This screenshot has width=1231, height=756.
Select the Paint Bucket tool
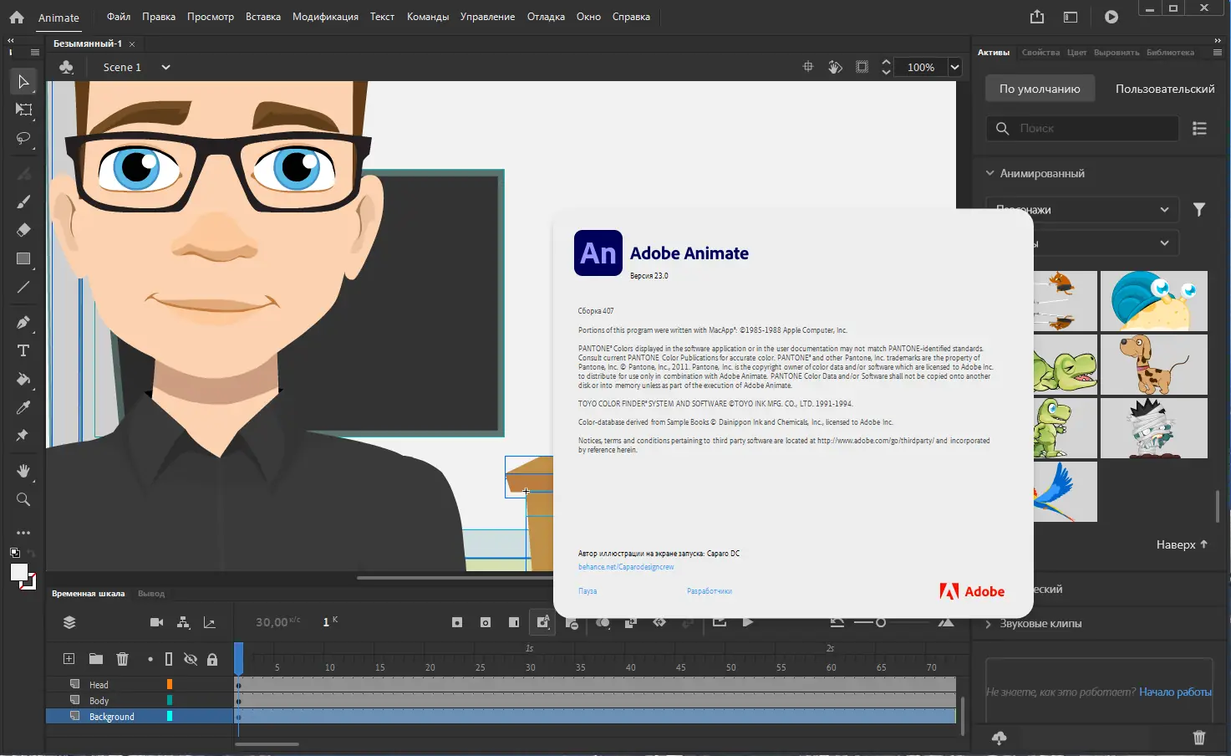pos(23,379)
